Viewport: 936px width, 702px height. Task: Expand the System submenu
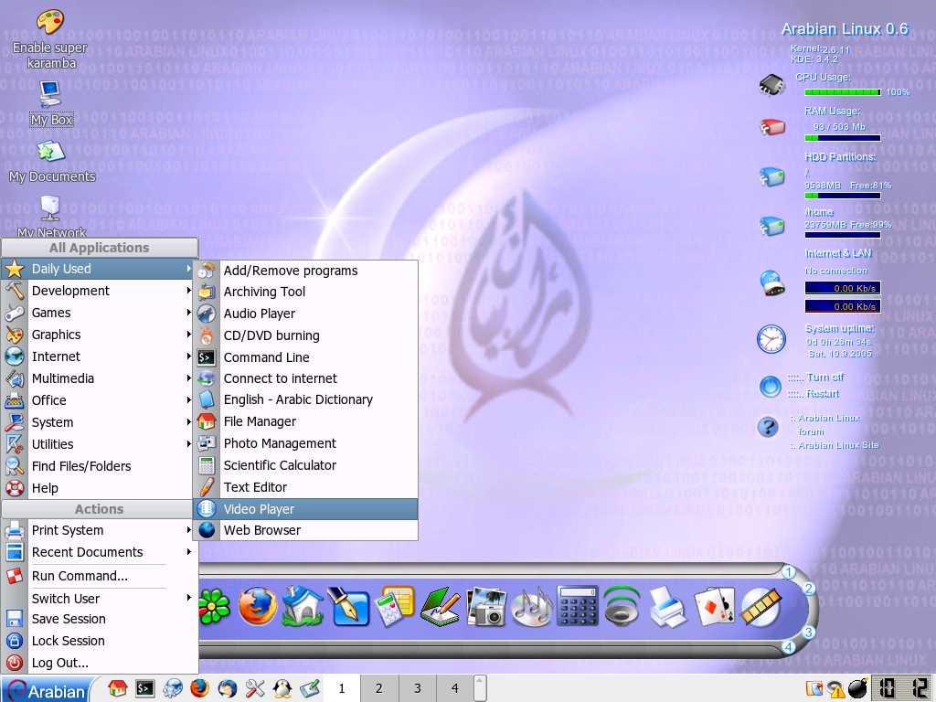[99, 422]
